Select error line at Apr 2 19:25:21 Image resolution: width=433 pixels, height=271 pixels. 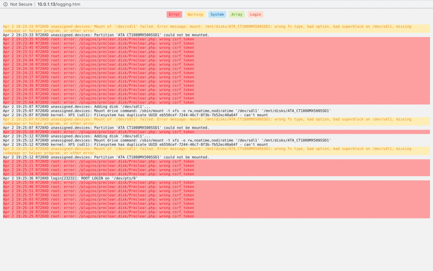pos(216,166)
